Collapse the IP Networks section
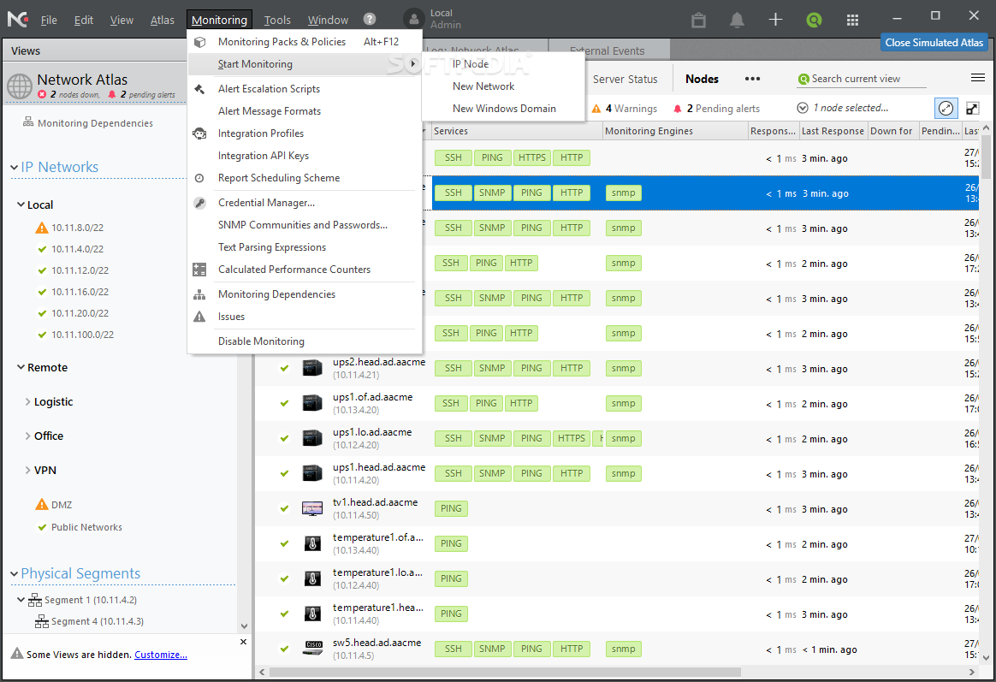Image resolution: width=996 pixels, height=682 pixels. [14, 168]
